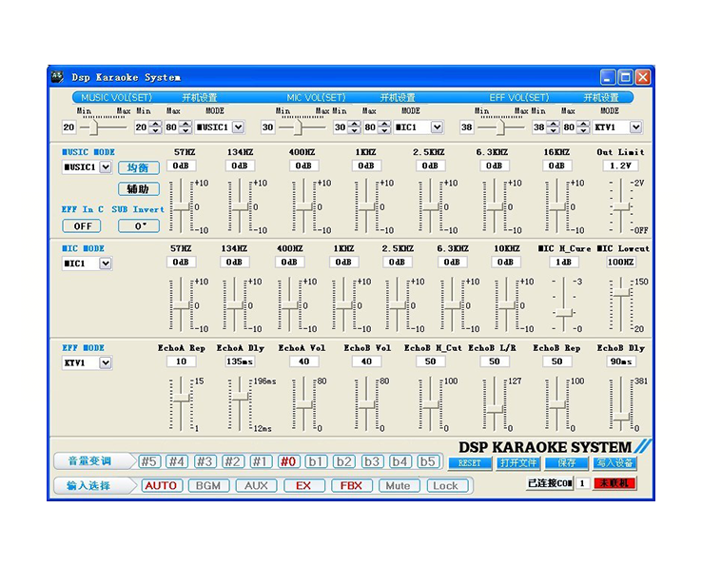Select pitch shift #0
This screenshot has height=567, width=702.
(288, 461)
